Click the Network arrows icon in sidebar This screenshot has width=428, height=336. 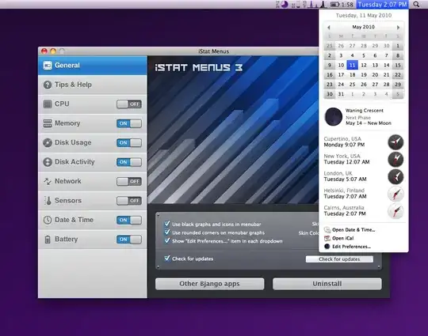pyautogui.click(x=48, y=181)
